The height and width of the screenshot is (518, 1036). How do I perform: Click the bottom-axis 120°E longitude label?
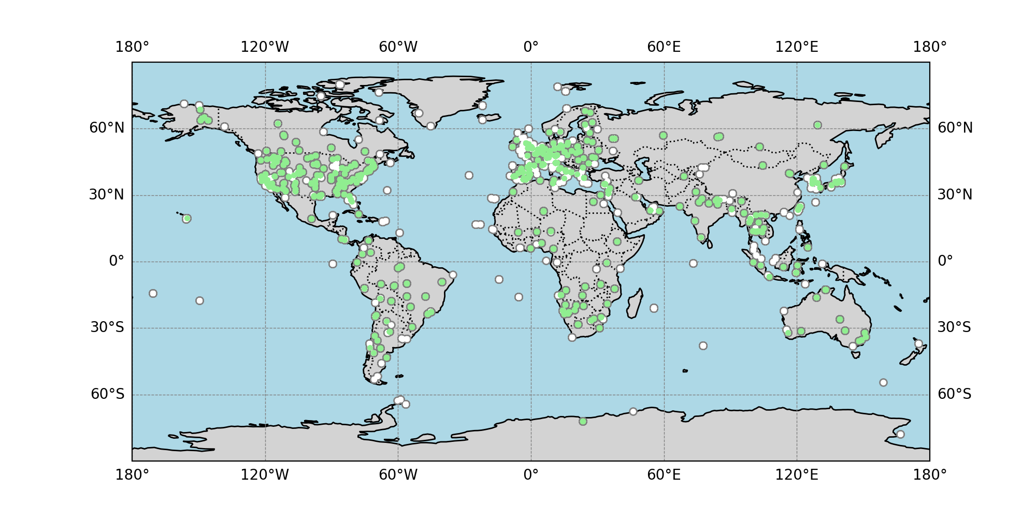point(796,474)
